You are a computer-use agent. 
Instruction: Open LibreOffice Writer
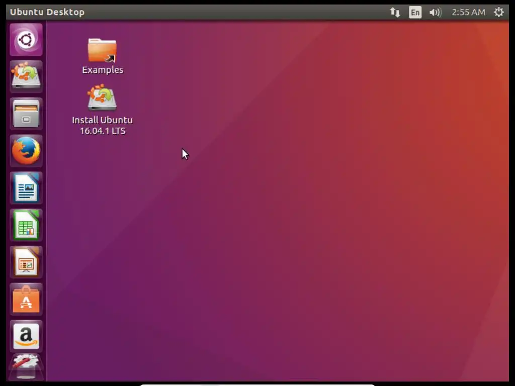point(26,188)
